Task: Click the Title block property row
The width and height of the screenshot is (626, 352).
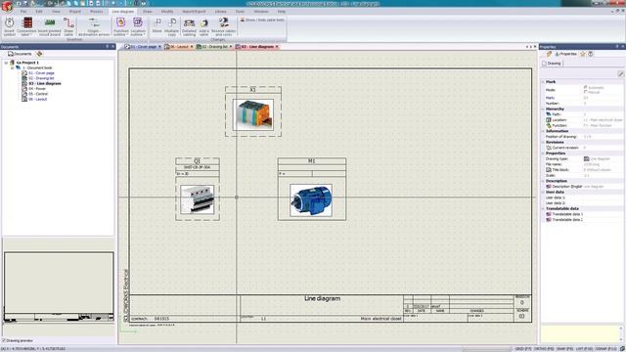Action: click(584, 169)
